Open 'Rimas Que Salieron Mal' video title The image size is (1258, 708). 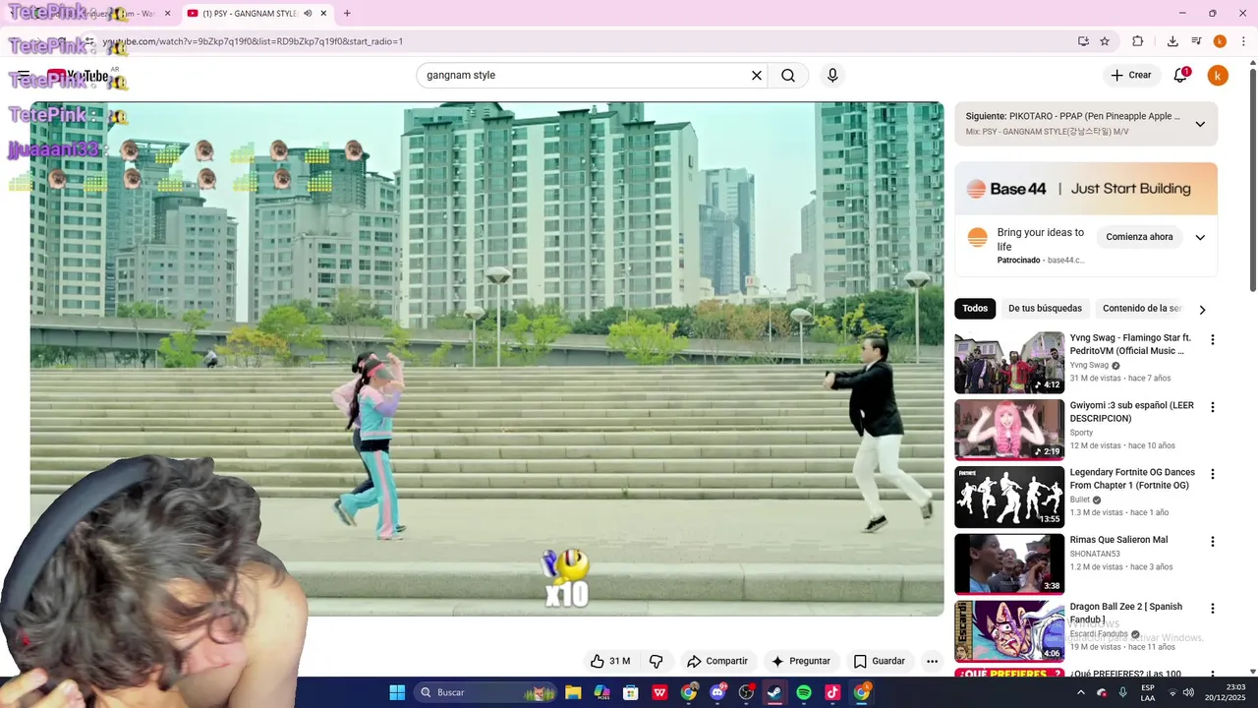tap(1118, 540)
